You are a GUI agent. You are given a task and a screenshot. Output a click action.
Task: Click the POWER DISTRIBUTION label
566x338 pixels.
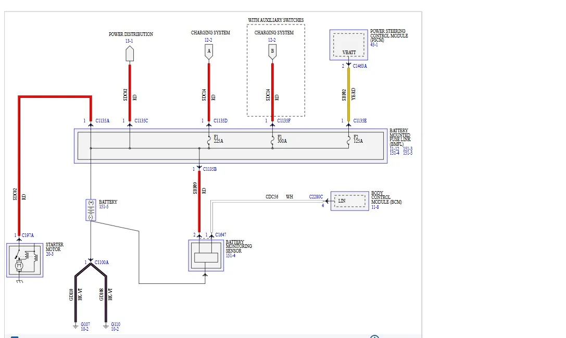(x=131, y=34)
